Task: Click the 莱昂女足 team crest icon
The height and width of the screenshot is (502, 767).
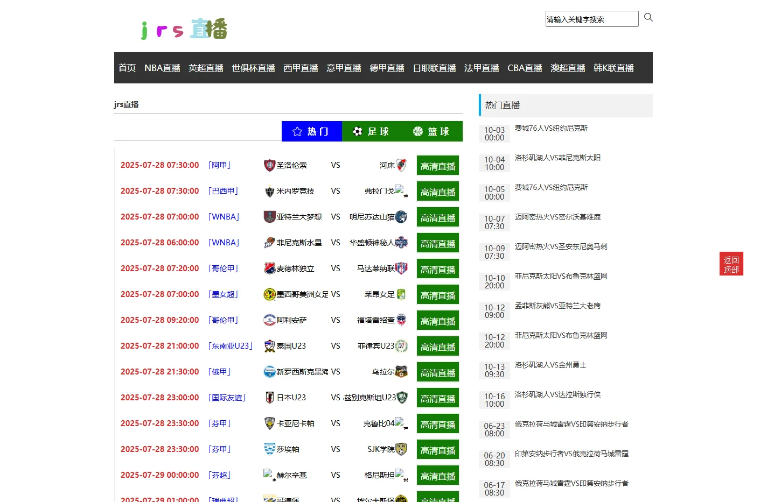Action: (x=401, y=294)
